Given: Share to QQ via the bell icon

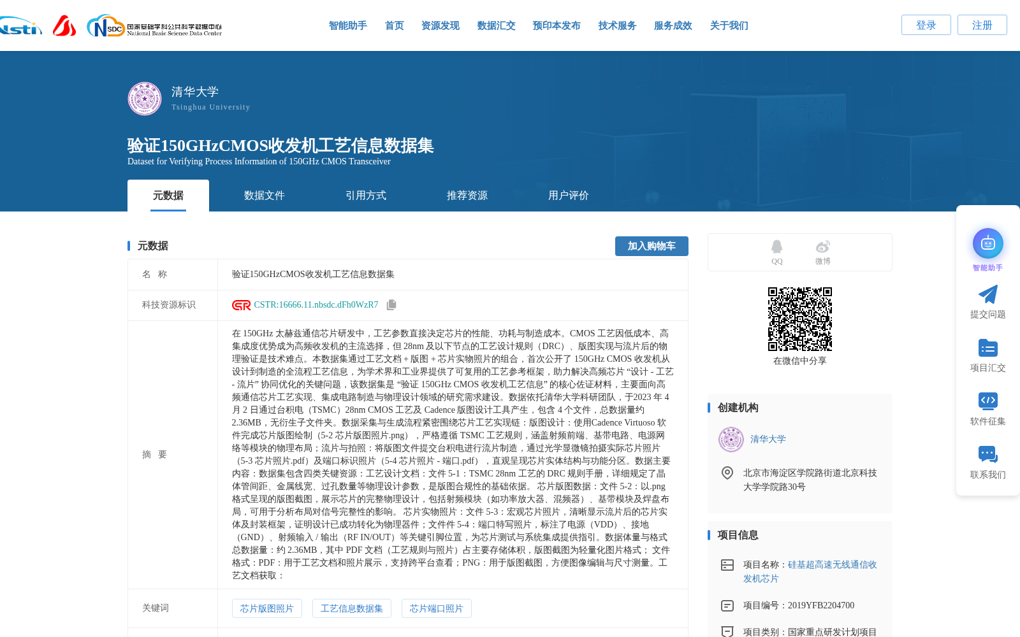Looking at the screenshot, I should point(776,247).
